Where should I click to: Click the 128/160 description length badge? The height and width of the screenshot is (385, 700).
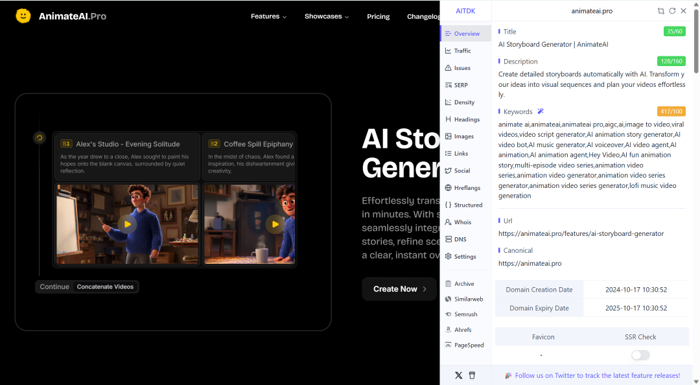coord(671,61)
